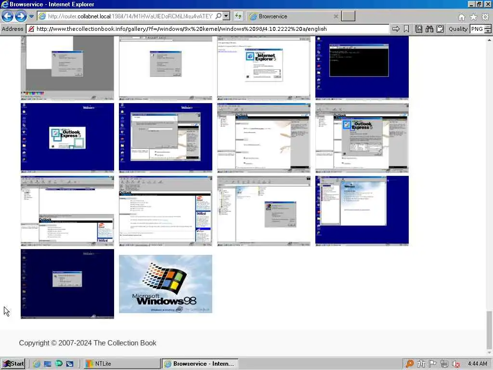Click the muted volume tray icon
The height and width of the screenshot is (370, 493).
pos(456,364)
